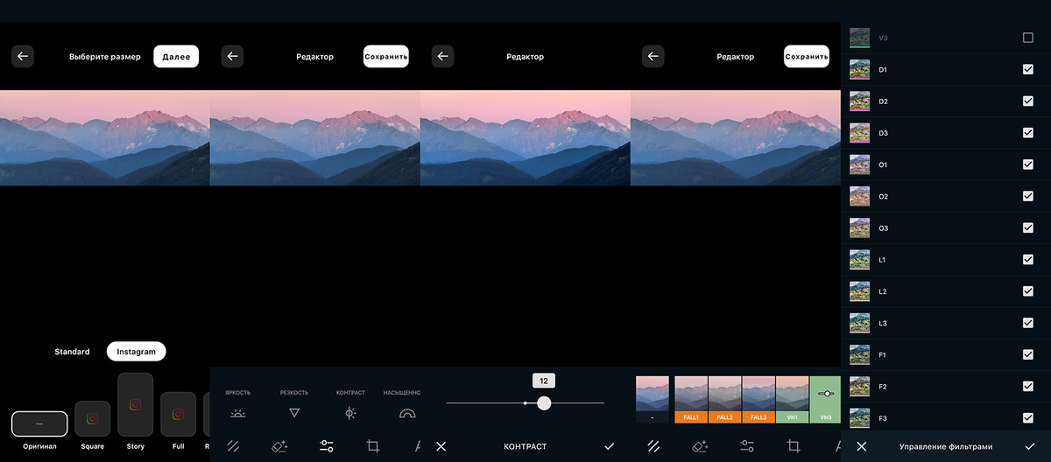Viewport: 1051px width, 462px height.
Task: Apply the FALL3 filter
Action: point(758,400)
